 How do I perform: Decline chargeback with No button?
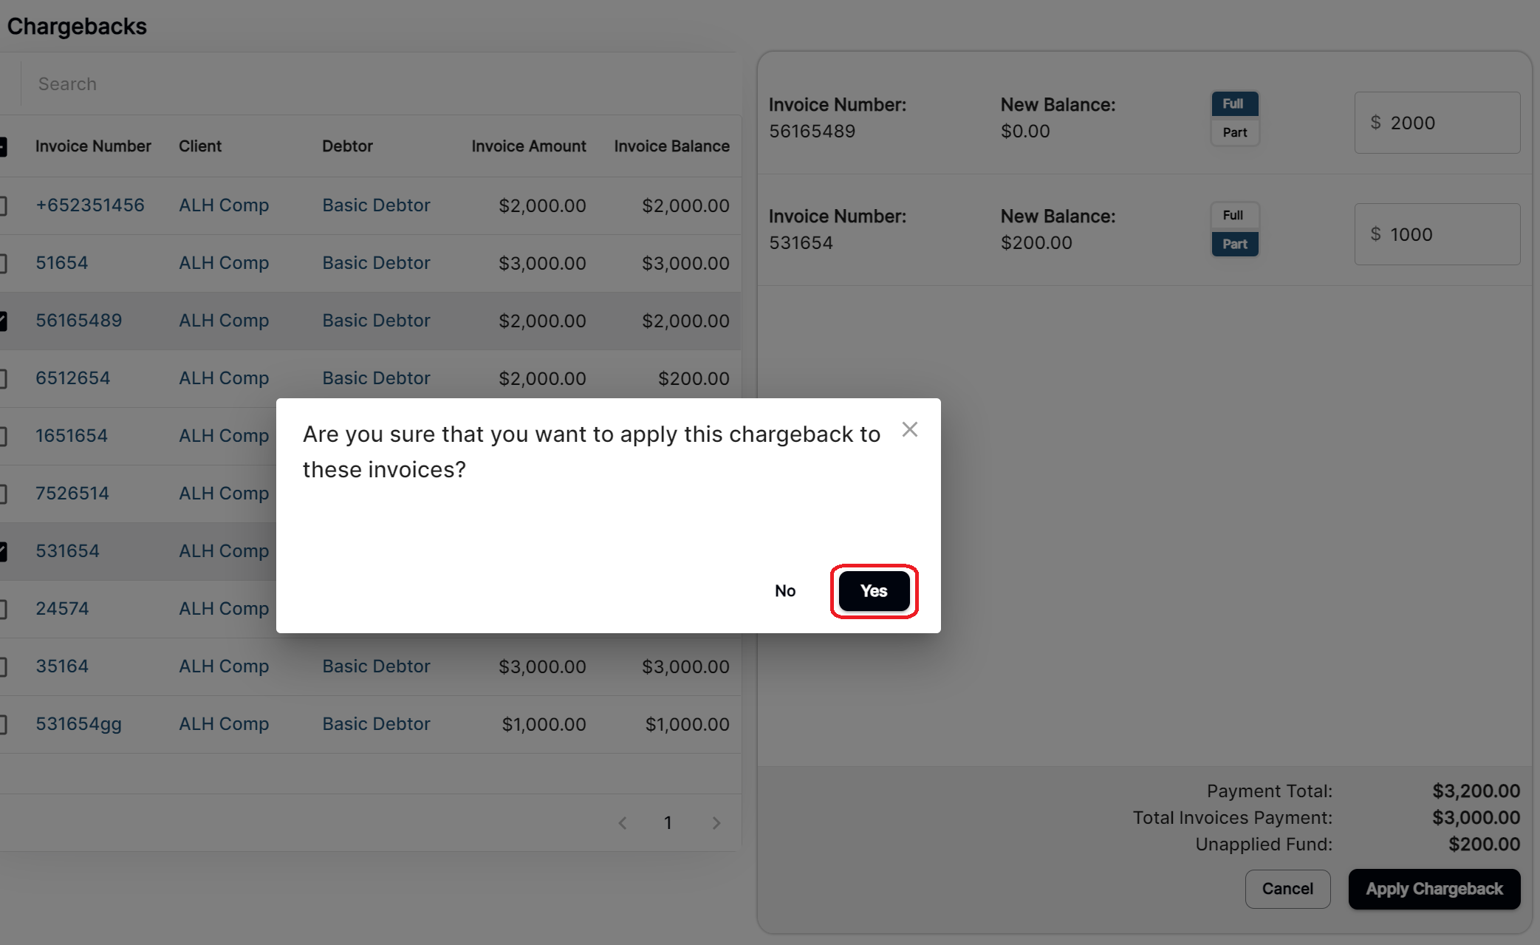click(785, 591)
